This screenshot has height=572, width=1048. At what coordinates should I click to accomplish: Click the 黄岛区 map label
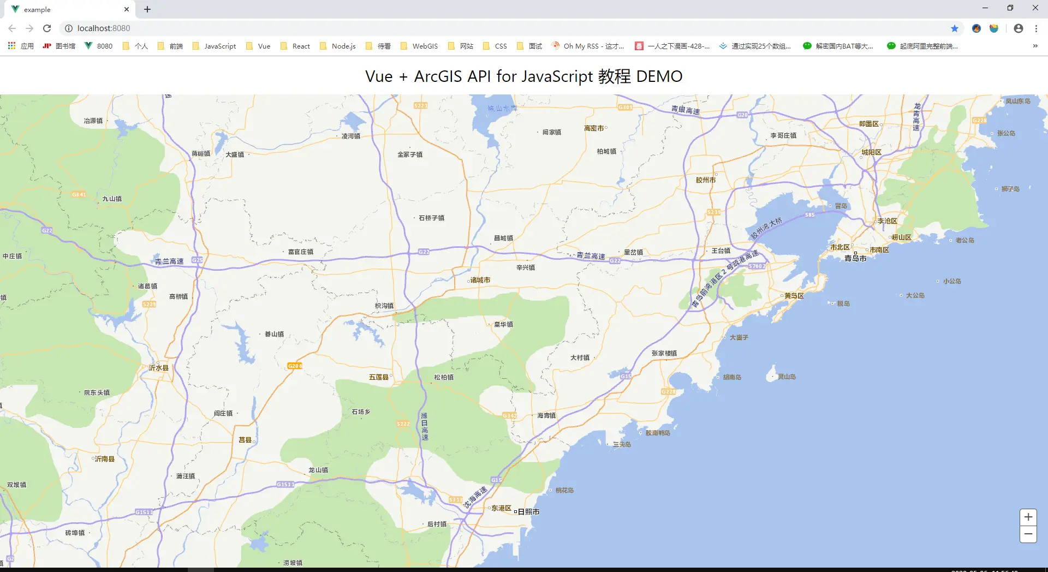coord(794,296)
